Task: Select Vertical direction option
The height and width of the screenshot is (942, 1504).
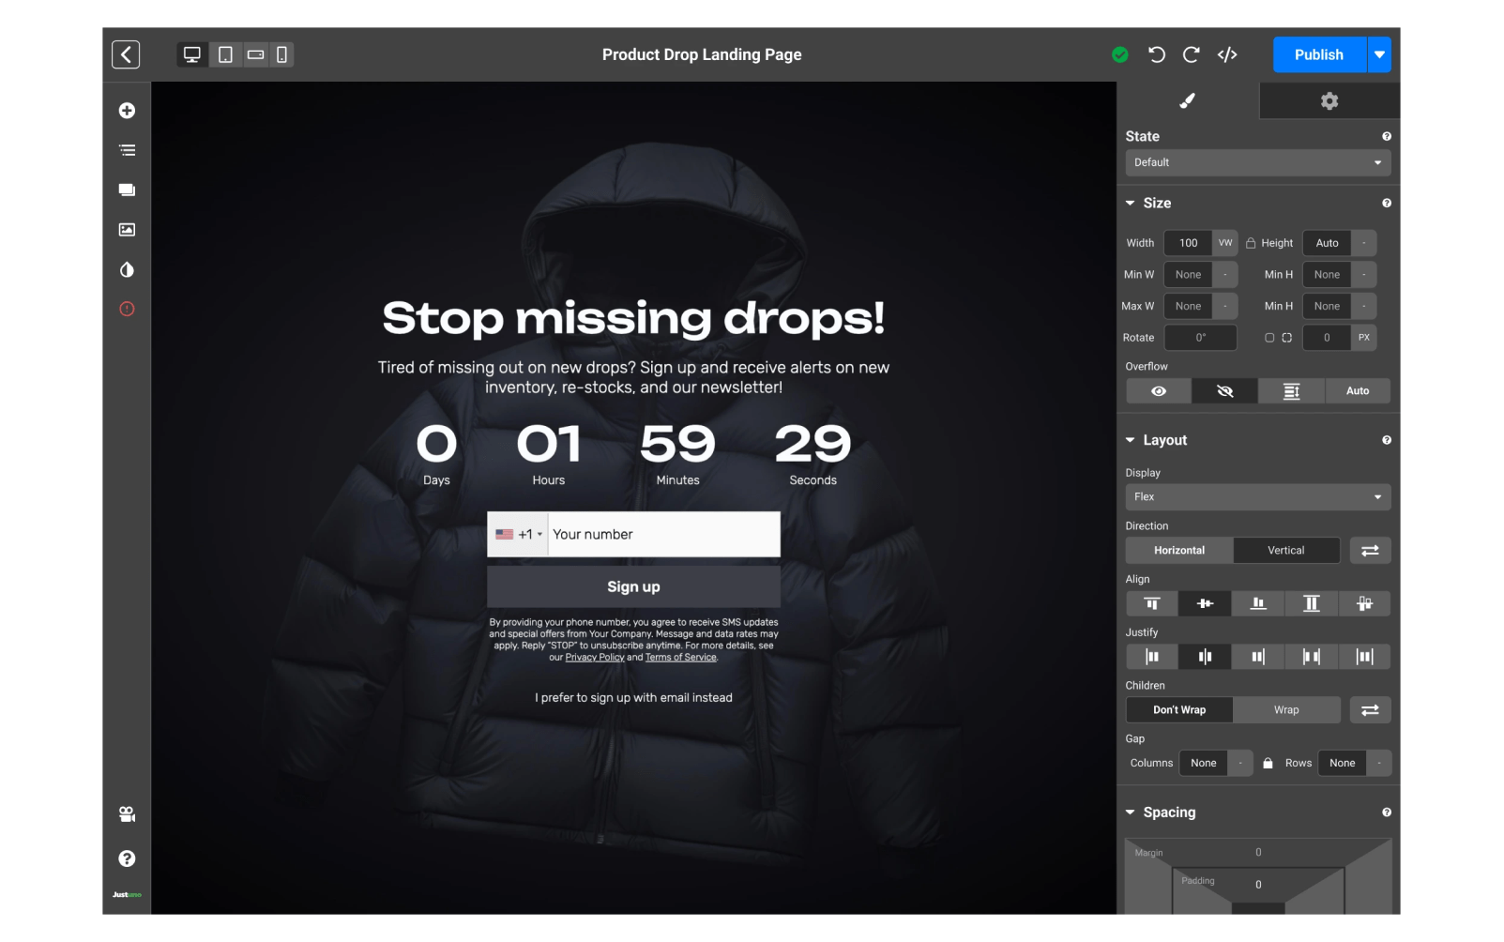Action: click(x=1285, y=551)
